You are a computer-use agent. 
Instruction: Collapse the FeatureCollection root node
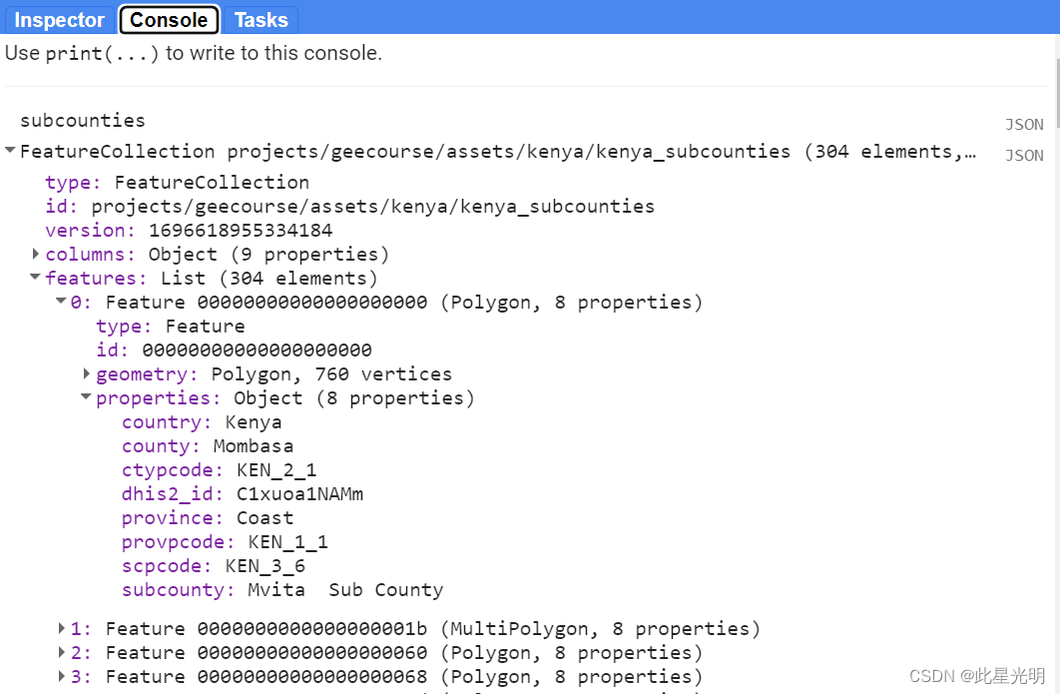pyautogui.click(x=10, y=151)
